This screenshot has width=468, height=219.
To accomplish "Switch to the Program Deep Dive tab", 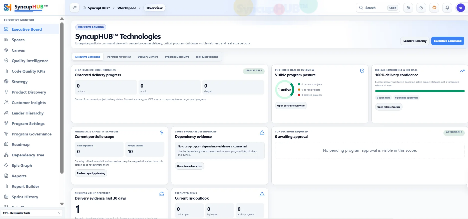I will coord(177,57).
